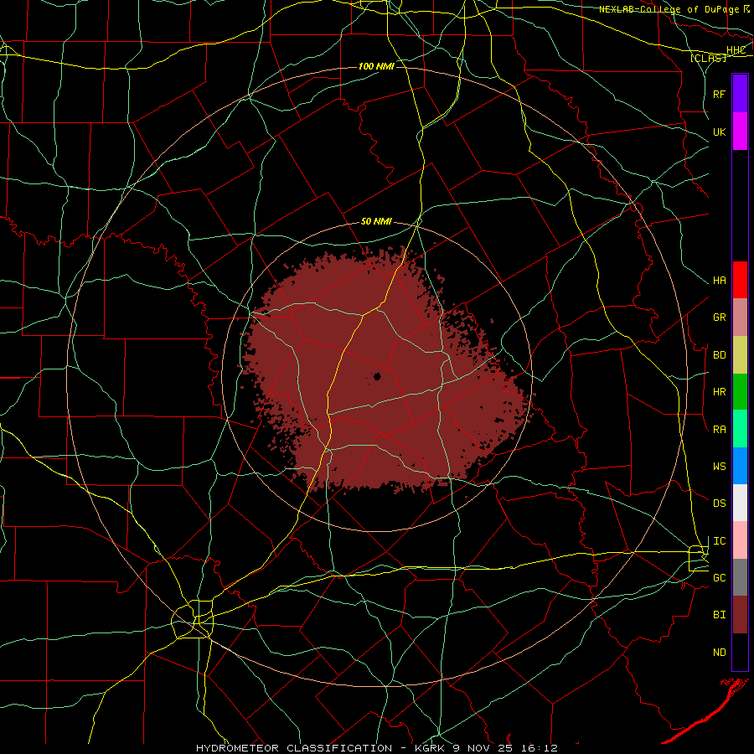Choose the white DS color swatch
The width and height of the screenshot is (754, 754).
[740, 503]
